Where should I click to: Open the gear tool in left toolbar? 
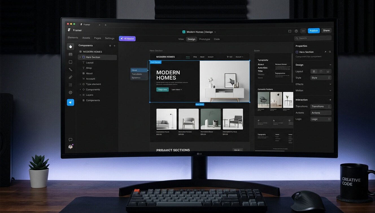pos(70,92)
